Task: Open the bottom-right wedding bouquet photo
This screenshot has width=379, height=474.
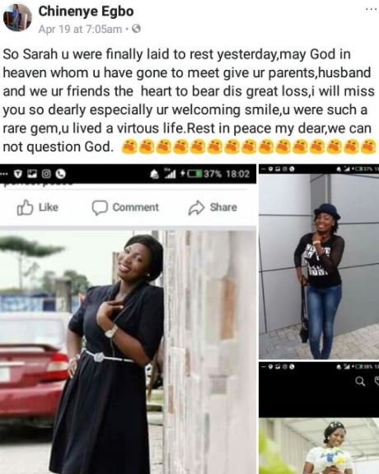Action: (319, 446)
